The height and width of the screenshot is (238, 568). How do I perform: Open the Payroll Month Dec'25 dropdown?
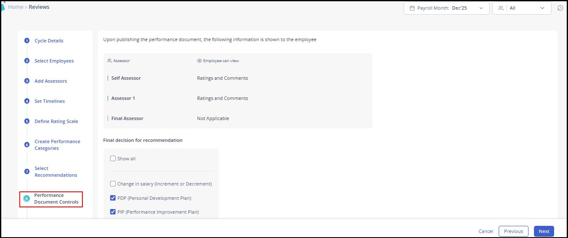446,8
